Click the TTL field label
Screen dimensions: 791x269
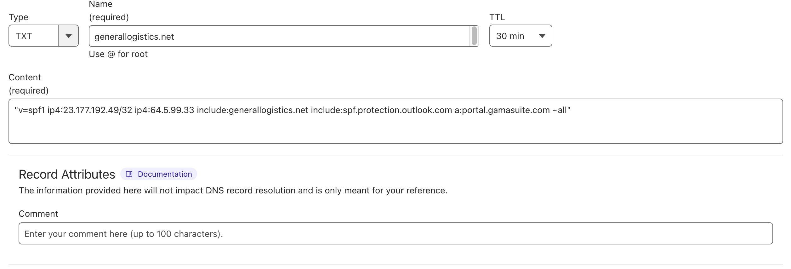coord(497,17)
